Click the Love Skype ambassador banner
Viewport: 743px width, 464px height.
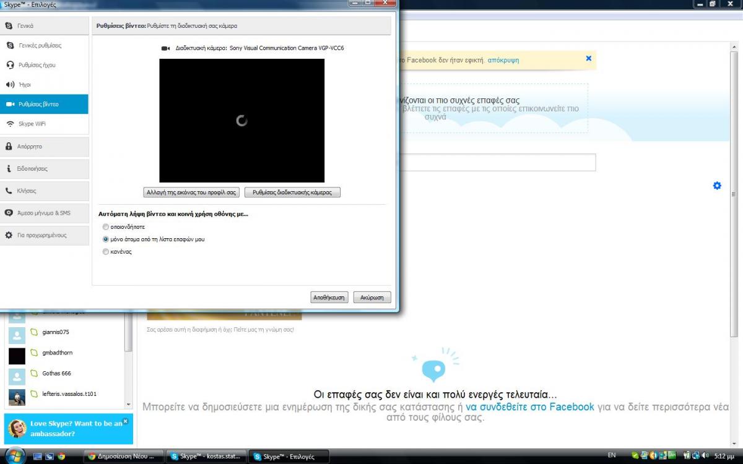(x=68, y=428)
